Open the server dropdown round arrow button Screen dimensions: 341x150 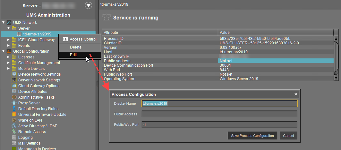88,5
